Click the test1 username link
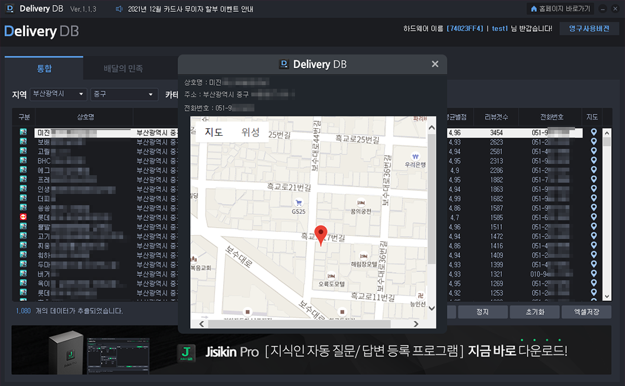This screenshot has width=625, height=386. coord(500,28)
